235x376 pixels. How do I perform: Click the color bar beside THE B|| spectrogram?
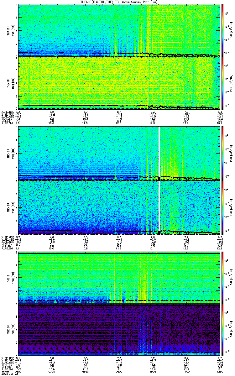[x=222, y=329]
